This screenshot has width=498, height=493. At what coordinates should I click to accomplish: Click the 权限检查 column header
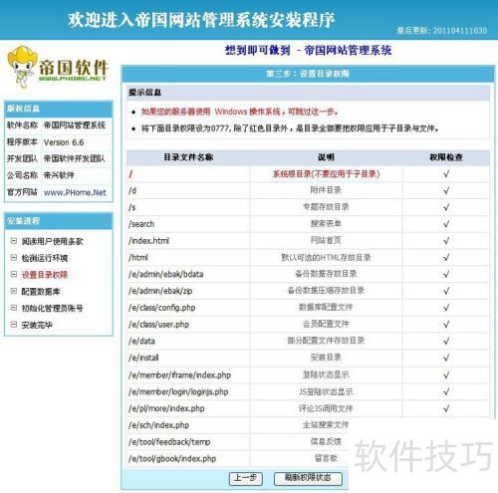[446, 157]
